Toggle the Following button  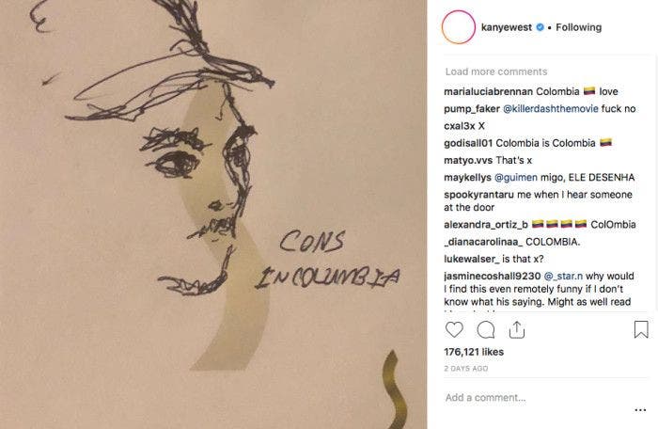(578, 27)
